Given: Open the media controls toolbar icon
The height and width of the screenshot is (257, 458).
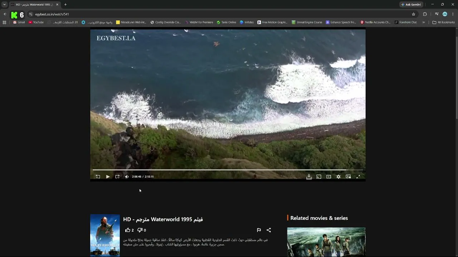Looking at the screenshot, I should pos(437,14).
